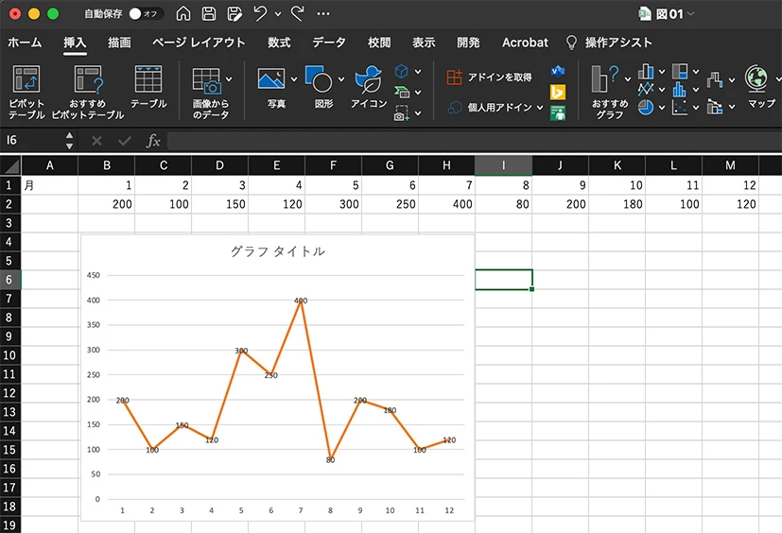Switch to the Home (ホーム) tab
The width and height of the screenshot is (782, 533).
25,43
